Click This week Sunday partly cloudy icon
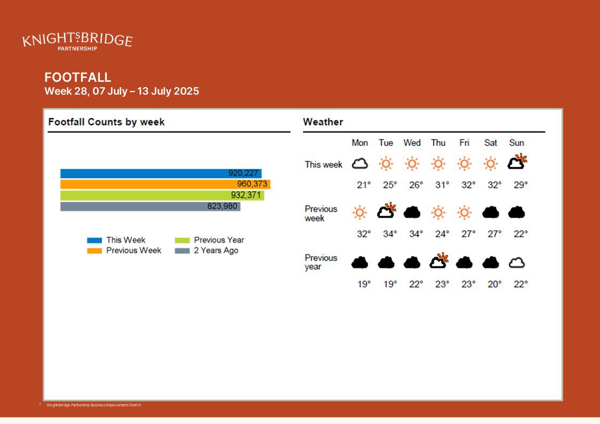Screen dimensions: 600x424 click(x=517, y=161)
